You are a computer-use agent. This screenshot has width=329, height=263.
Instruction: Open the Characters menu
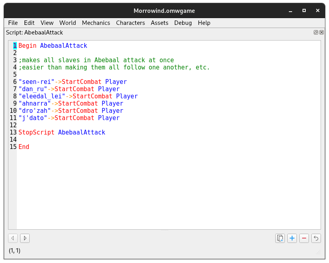(130, 23)
